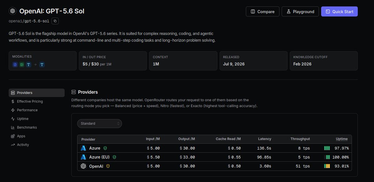Click the file input modality icon
This screenshot has width=374, height=182.
click(x=15, y=65)
